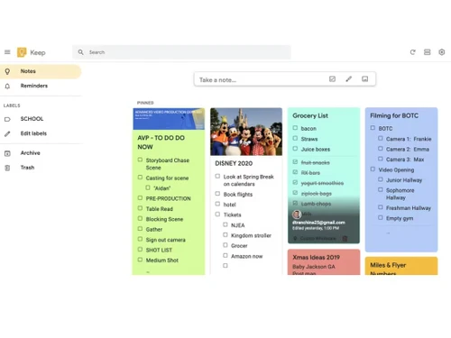This screenshot has width=451, height=338.
Task: Open the AVP note header image
Action: coord(169,119)
